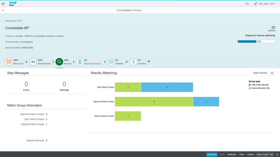Viewport: 280px width, 157px height.
Task: Open the SAP_MDC_SPE user menu
Action: click(x=264, y=4)
